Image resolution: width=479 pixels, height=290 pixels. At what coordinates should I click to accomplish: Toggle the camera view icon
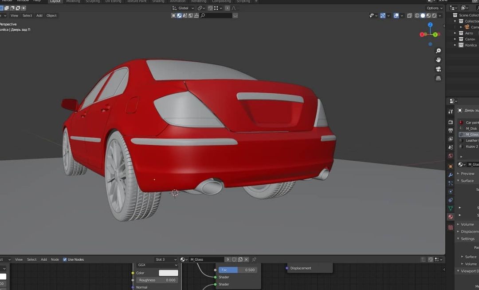pyautogui.click(x=438, y=69)
